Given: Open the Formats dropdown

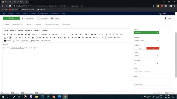Looking at the screenshot, I should [35, 34].
